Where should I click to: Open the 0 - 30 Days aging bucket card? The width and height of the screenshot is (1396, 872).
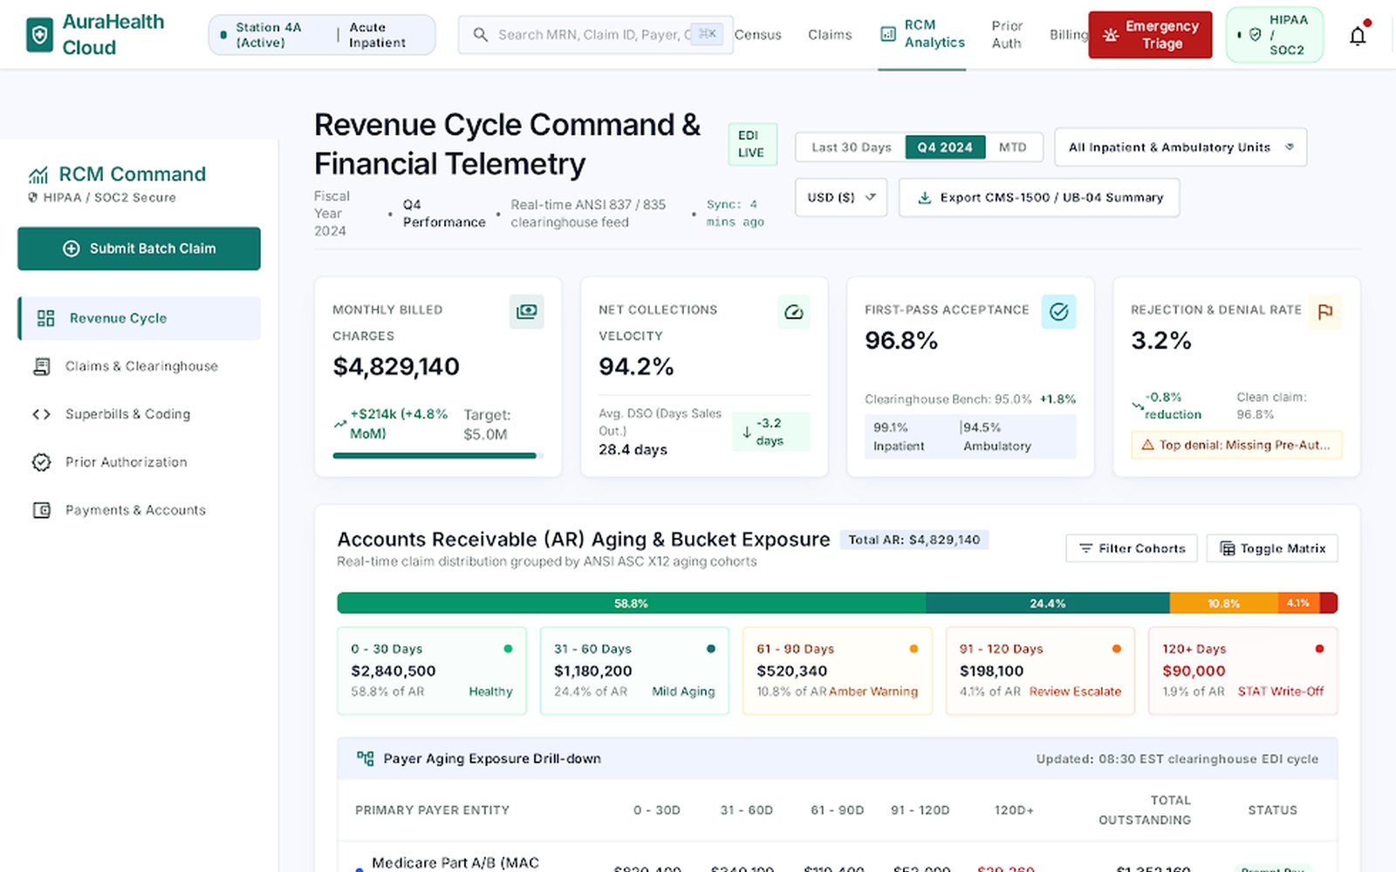pyautogui.click(x=432, y=671)
